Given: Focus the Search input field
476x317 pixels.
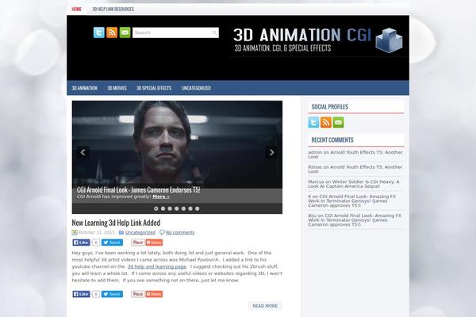Looking at the screenshot, I should pyautogui.click(x=175, y=32).
